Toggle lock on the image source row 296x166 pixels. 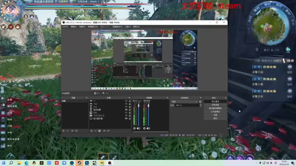coord(130,113)
